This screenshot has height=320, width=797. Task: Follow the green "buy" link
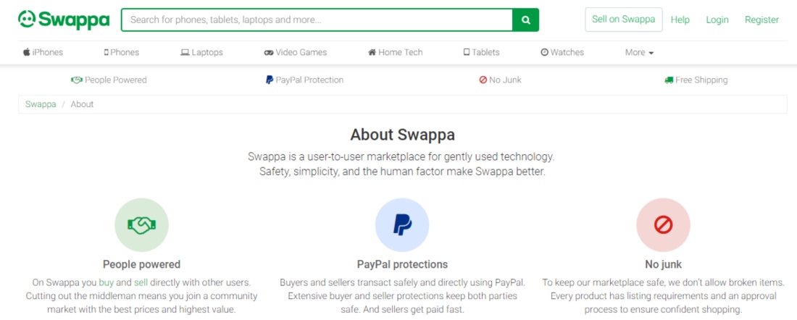point(107,282)
